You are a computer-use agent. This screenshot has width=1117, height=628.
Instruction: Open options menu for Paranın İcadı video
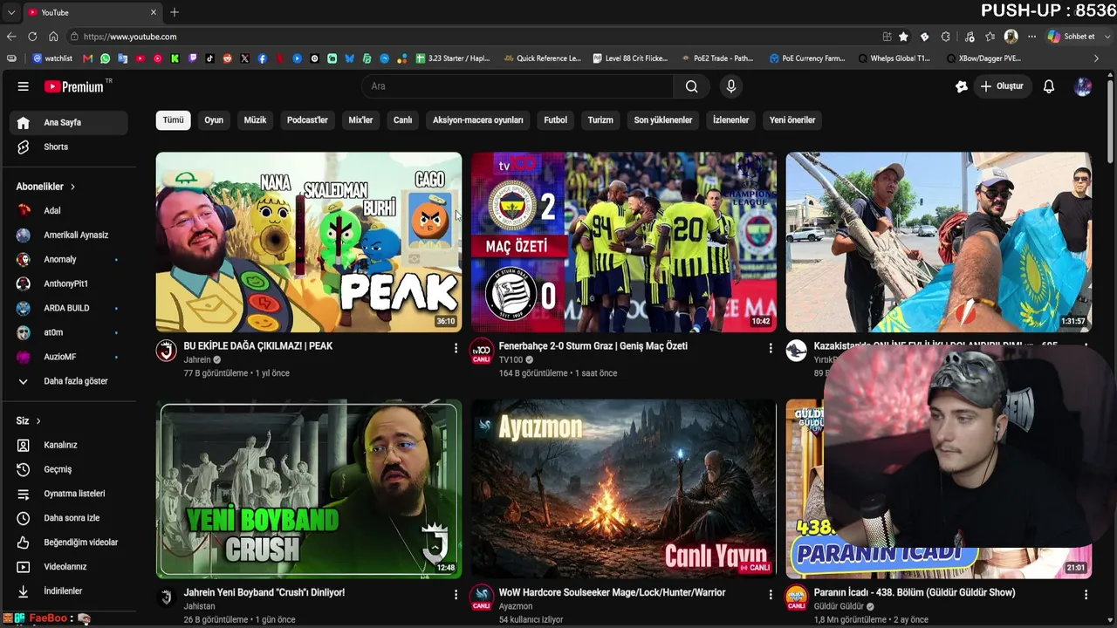(1086, 595)
